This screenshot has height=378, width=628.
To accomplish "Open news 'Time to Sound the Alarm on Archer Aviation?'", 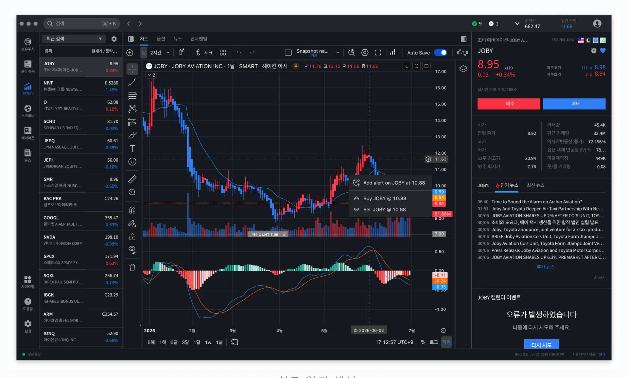I will coord(537,202).
